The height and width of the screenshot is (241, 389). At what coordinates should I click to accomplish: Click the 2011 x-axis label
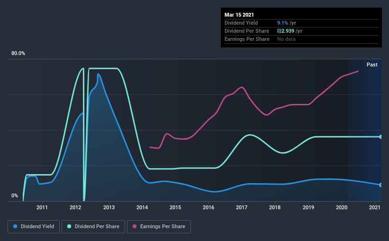pyautogui.click(x=42, y=207)
